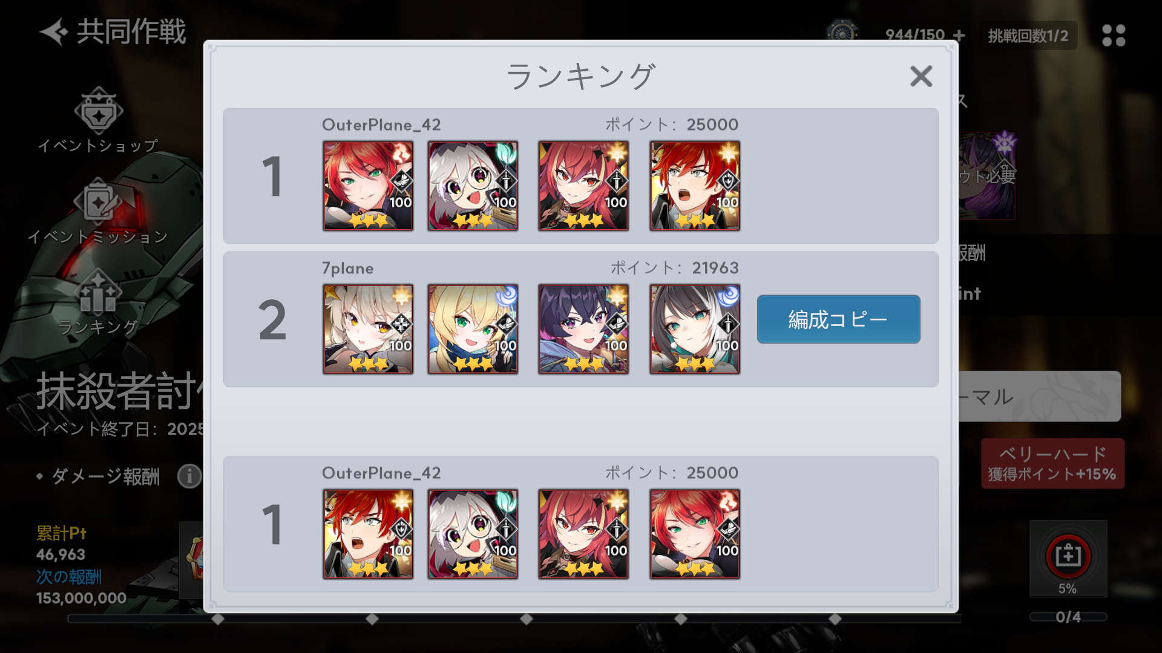
Task: Show the ダメージ報酬 info icon
Action: coord(189,476)
